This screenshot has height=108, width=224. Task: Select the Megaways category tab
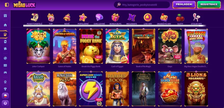[132, 19]
